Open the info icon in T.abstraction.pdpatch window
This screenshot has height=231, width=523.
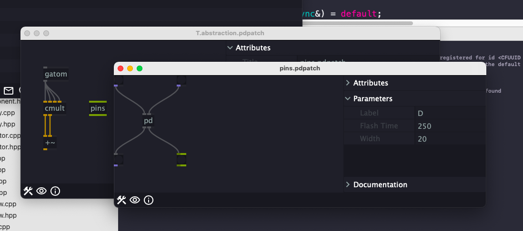point(55,191)
